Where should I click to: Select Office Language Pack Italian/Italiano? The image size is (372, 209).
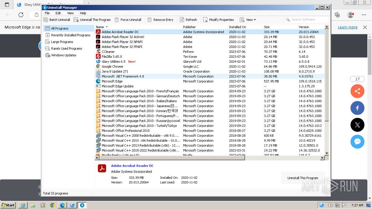coord(210,101)
